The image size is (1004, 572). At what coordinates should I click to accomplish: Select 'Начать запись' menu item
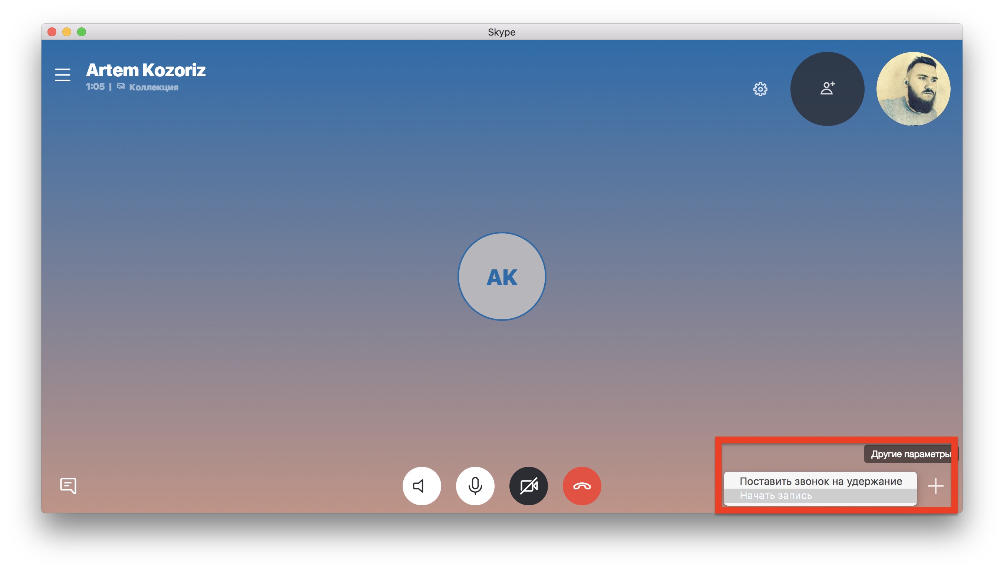775,495
